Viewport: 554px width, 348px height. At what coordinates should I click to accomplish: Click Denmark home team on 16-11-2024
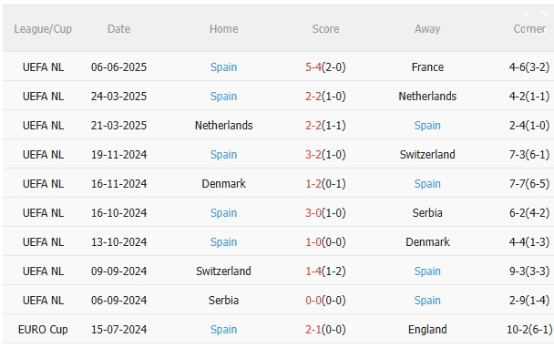[x=223, y=184]
